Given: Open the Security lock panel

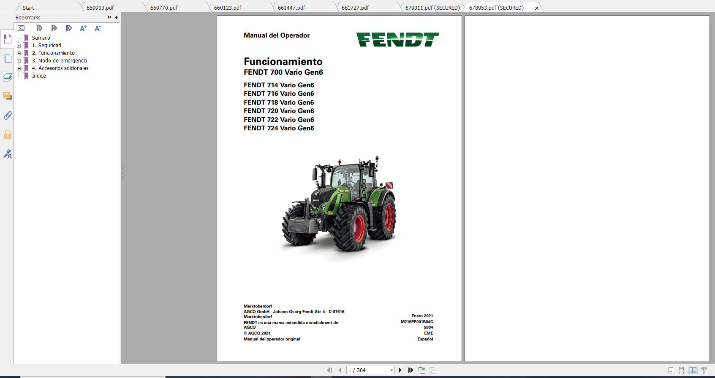Looking at the screenshot, I should click(x=8, y=134).
